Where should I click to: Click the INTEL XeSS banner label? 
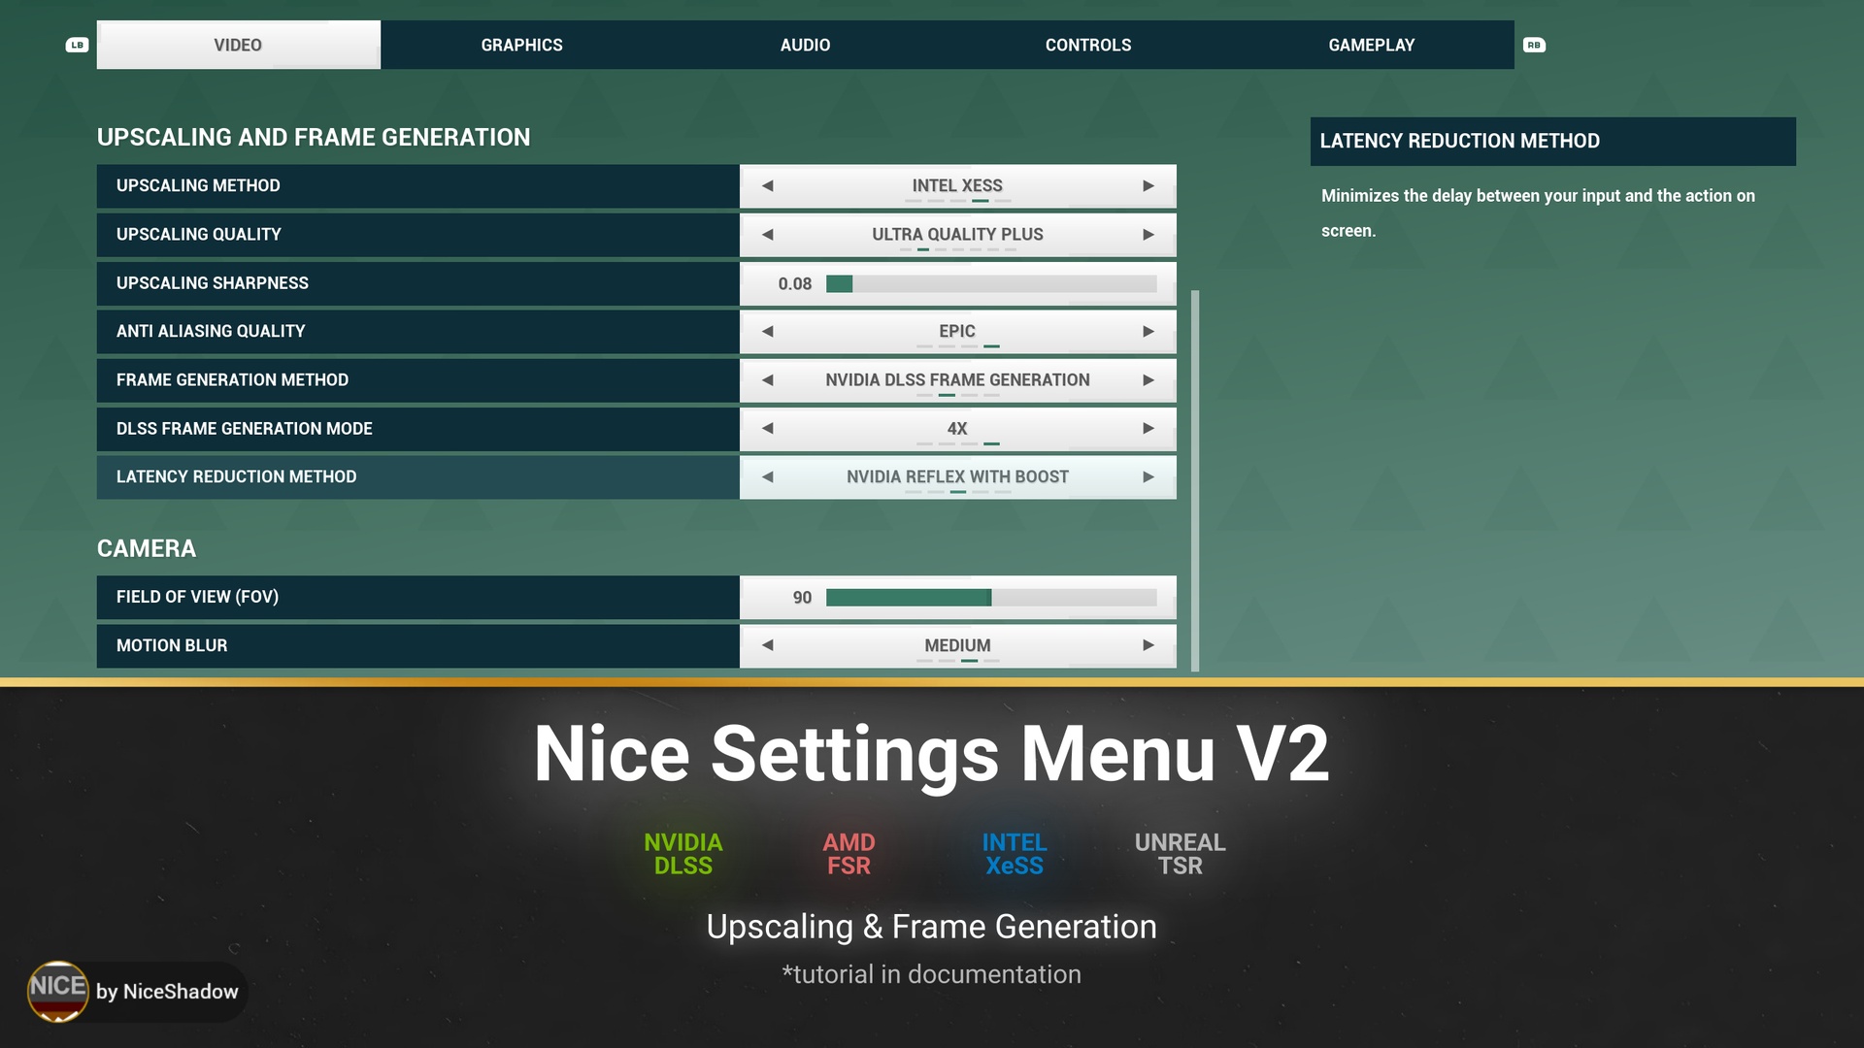pos(1015,854)
